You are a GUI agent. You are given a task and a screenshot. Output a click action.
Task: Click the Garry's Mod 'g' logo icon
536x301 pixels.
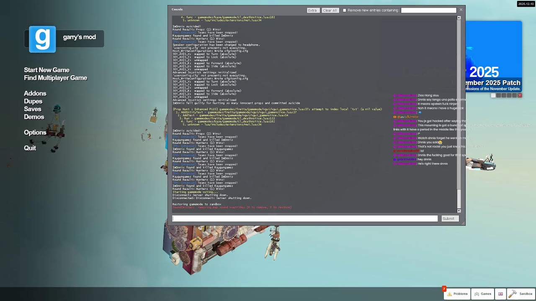[x=42, y=39]
